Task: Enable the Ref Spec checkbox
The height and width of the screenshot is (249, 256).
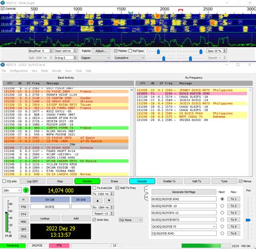Action: [130, 51]
